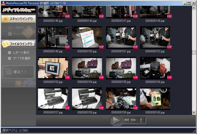
Task: Open the ファイルウインドウ file window button
Action: [x=18, y=44]
